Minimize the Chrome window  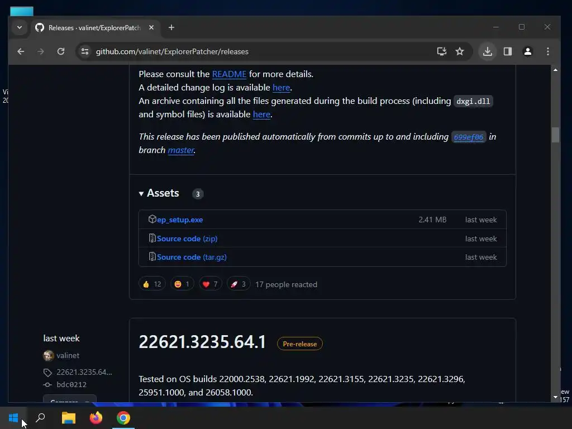point(496,27)
